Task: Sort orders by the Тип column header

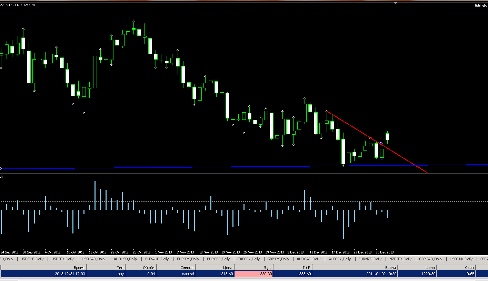Action: point(106,267)
